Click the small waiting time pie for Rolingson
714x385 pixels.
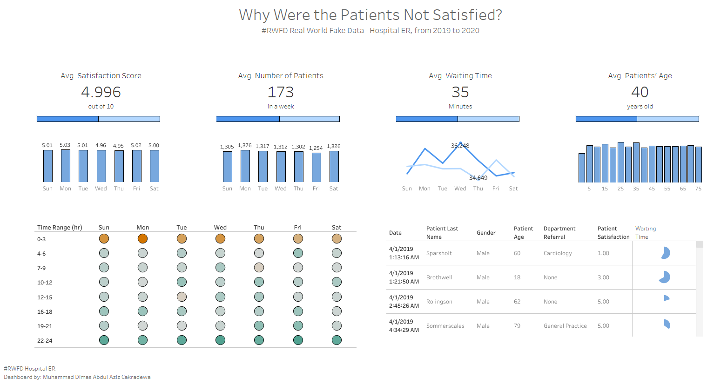pos(666,298)
